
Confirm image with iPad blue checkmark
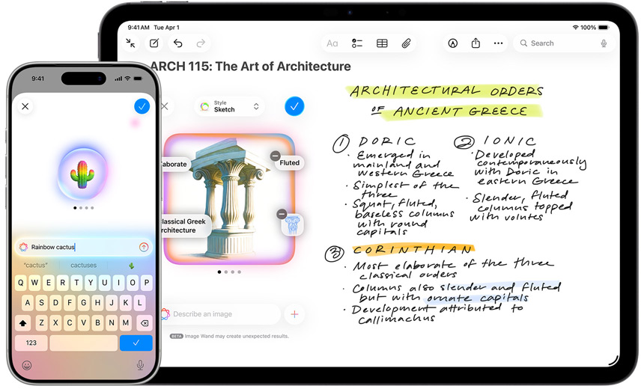294,106
